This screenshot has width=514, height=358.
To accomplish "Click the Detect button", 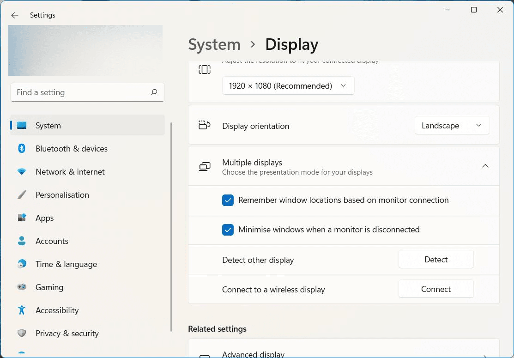I will (436, 259).
